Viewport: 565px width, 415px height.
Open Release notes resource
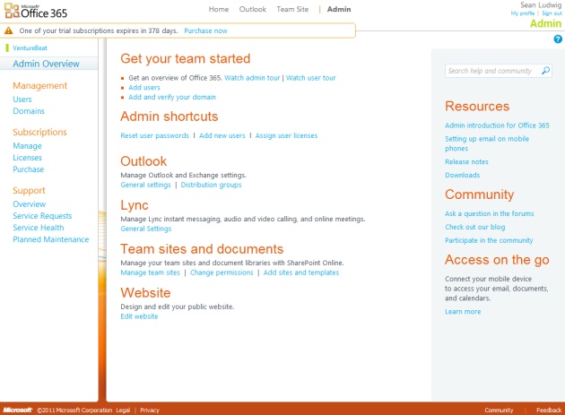[x=466, y=161]
